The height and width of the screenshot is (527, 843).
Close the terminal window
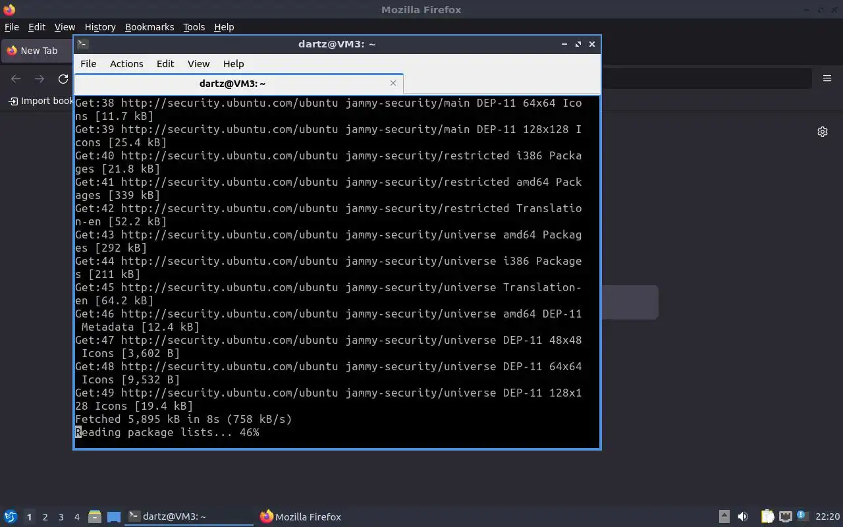point(592,44)
